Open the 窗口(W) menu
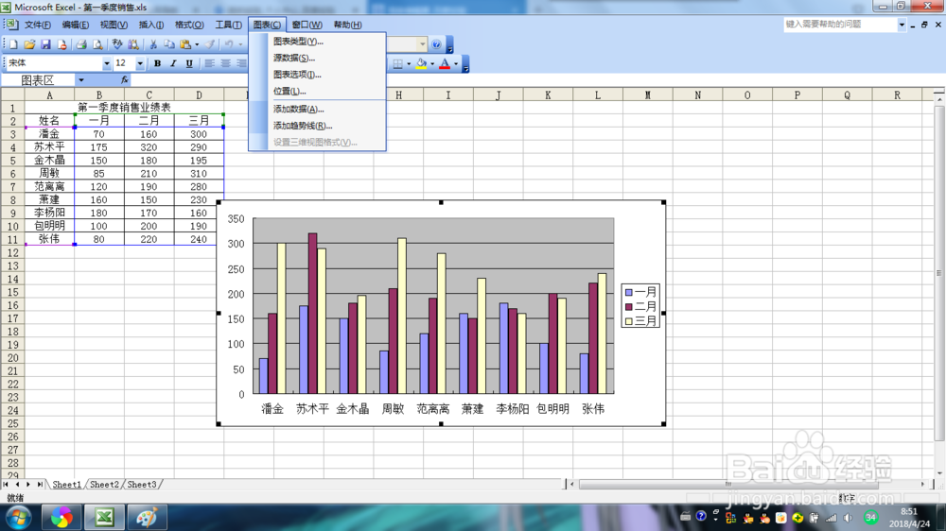 coord(307,25)
